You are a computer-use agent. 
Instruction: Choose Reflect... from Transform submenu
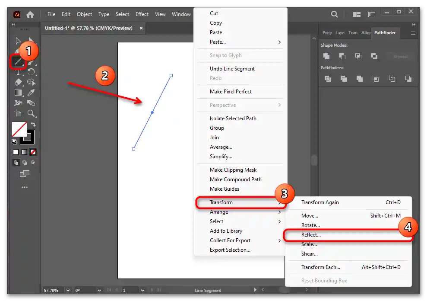(311, 235)
